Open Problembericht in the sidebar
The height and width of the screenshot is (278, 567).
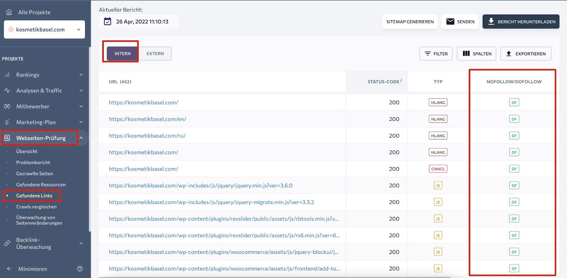(33, 162)
